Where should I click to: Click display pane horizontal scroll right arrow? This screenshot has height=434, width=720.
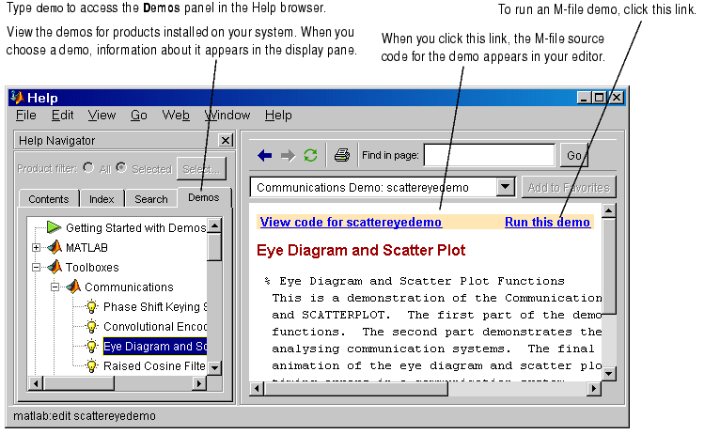click(x=594, y=389)
